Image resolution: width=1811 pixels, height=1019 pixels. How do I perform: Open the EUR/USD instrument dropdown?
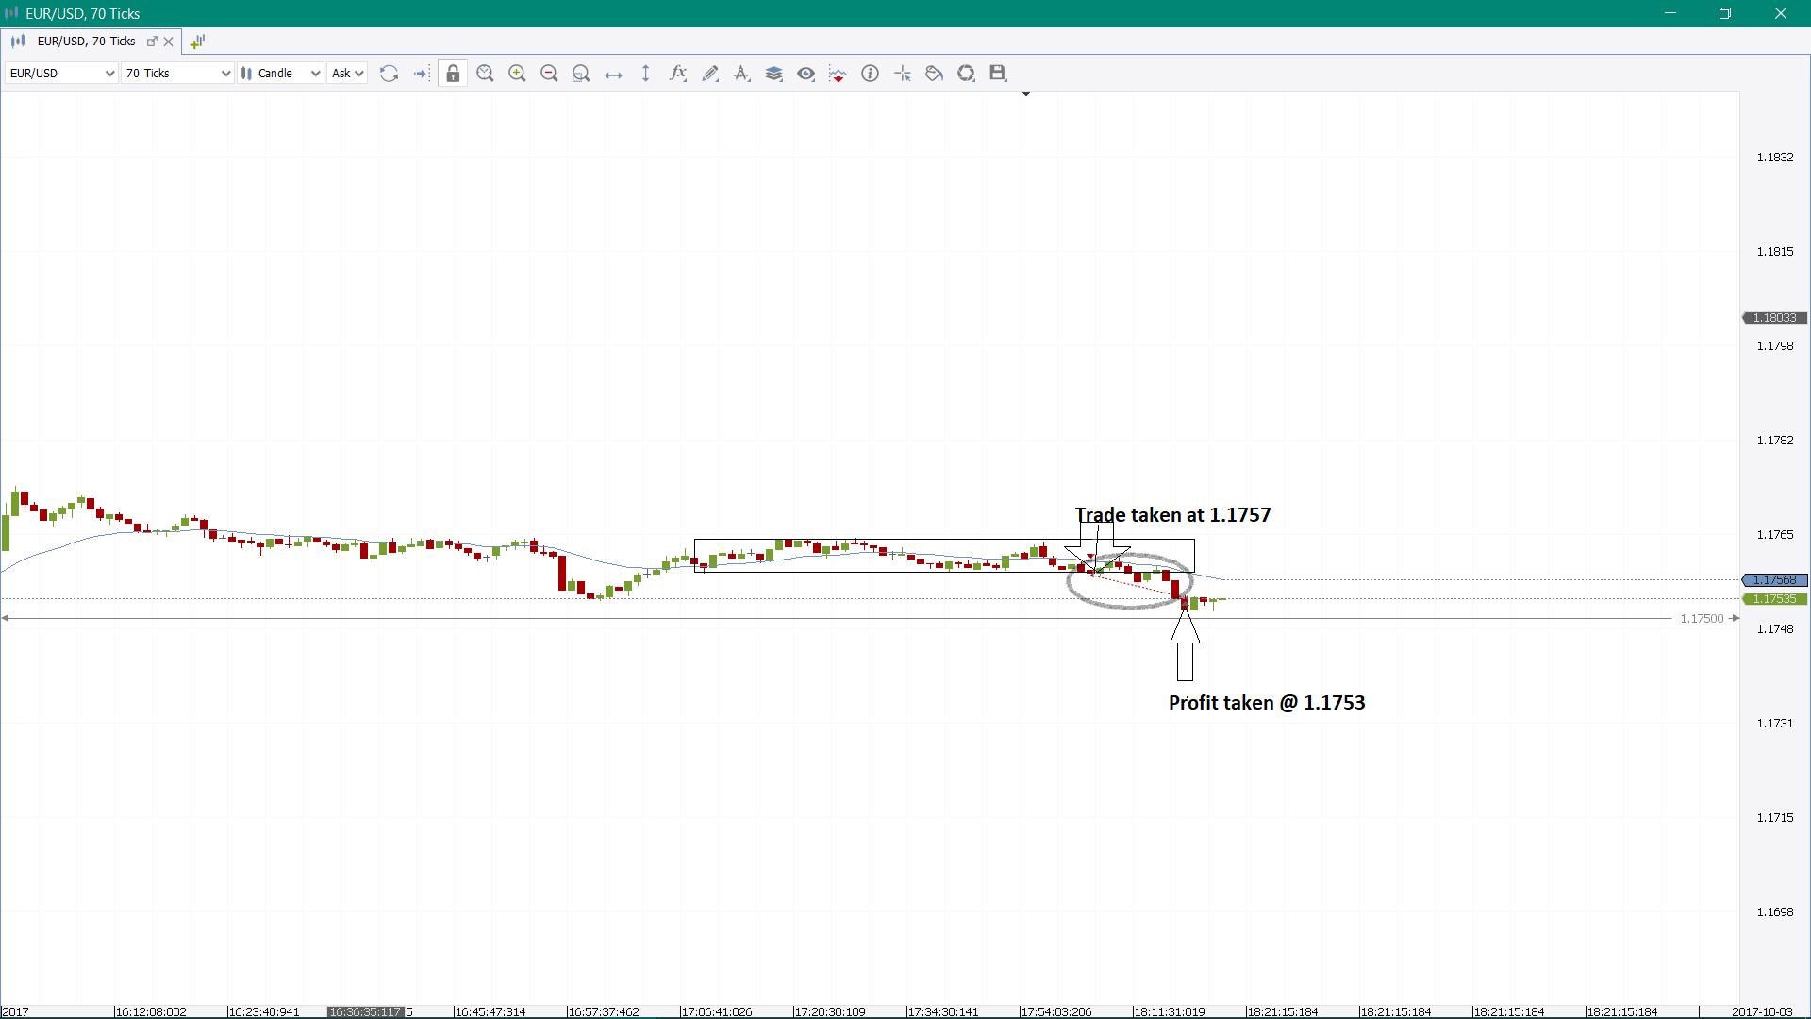pyautogui.click(x=61, y=73)
